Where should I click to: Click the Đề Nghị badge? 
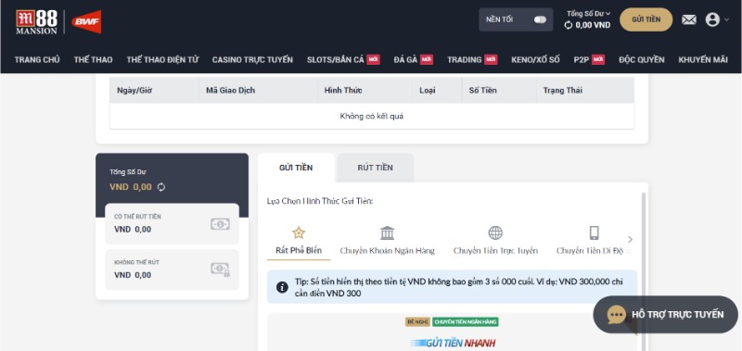417,322
